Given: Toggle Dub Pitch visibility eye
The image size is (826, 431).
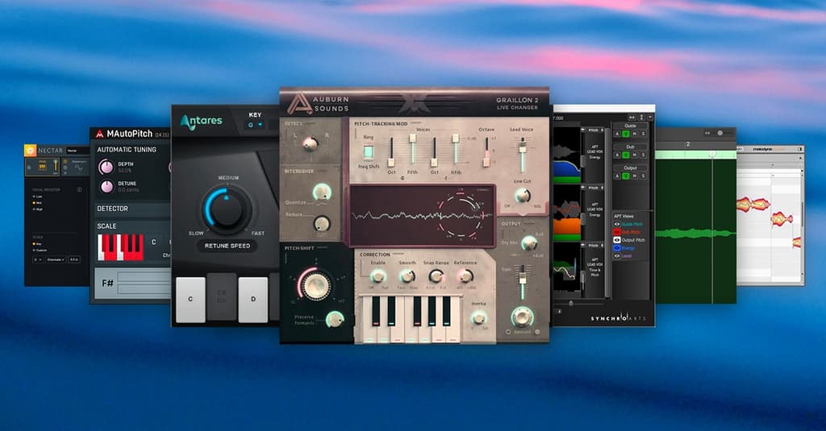Looking at the screenshot, I should click(617, 232).
